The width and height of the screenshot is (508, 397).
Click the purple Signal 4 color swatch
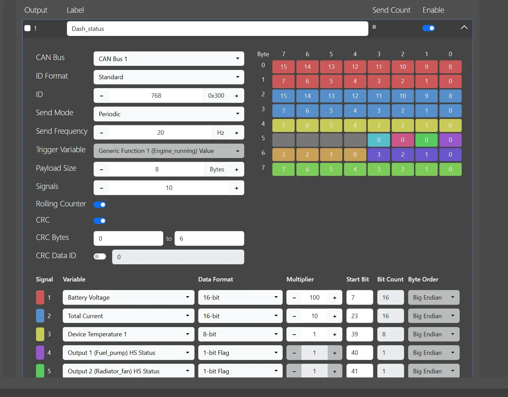coord(40,353)
